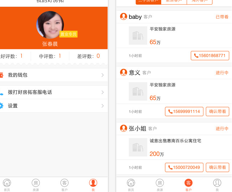Switch to the 新房客户 tab
Screen dimensions: 232x192
click(174, 1)
